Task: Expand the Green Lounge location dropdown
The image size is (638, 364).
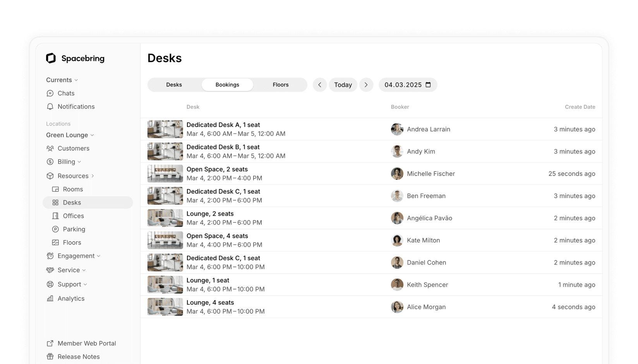Action: tap(70, 135)
